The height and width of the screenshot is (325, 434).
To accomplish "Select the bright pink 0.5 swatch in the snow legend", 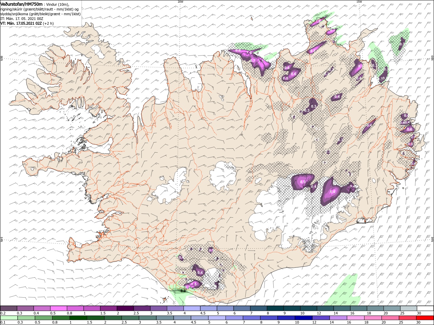I will [58, 308].
